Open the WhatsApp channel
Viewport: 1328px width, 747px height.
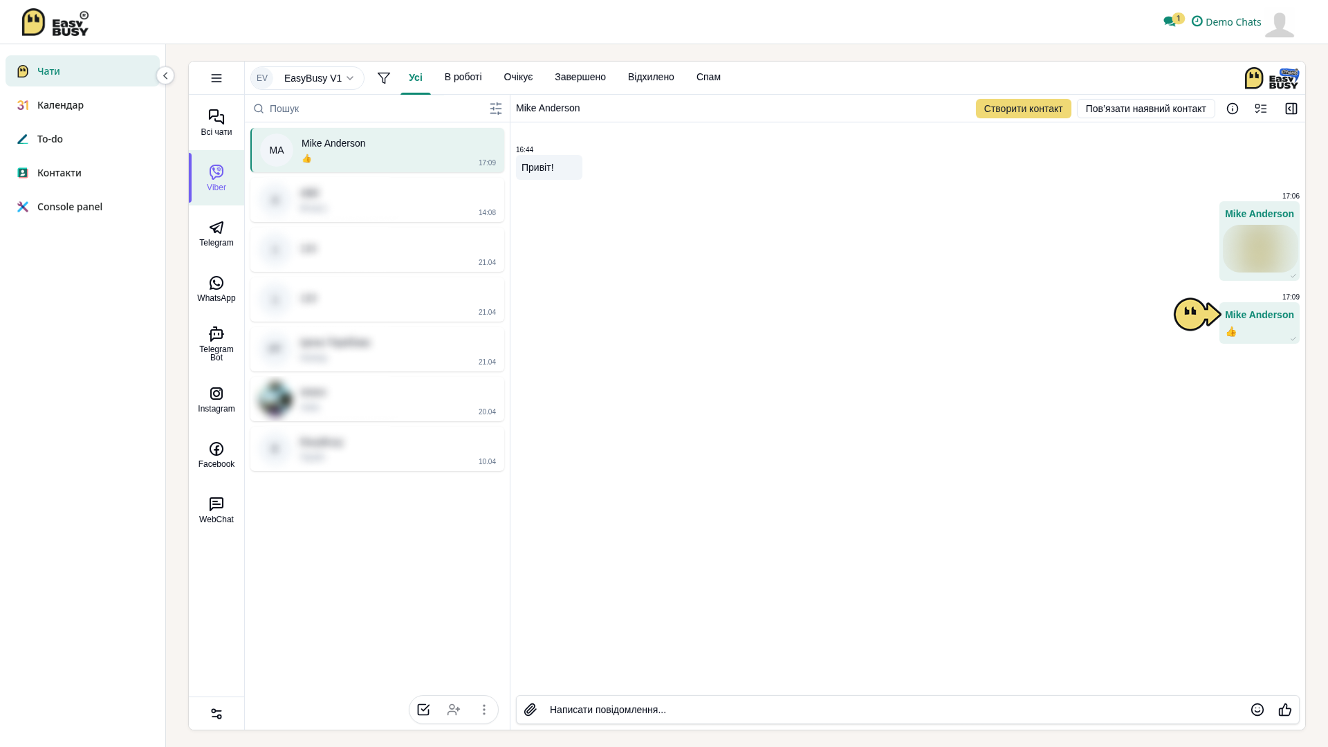216,288
